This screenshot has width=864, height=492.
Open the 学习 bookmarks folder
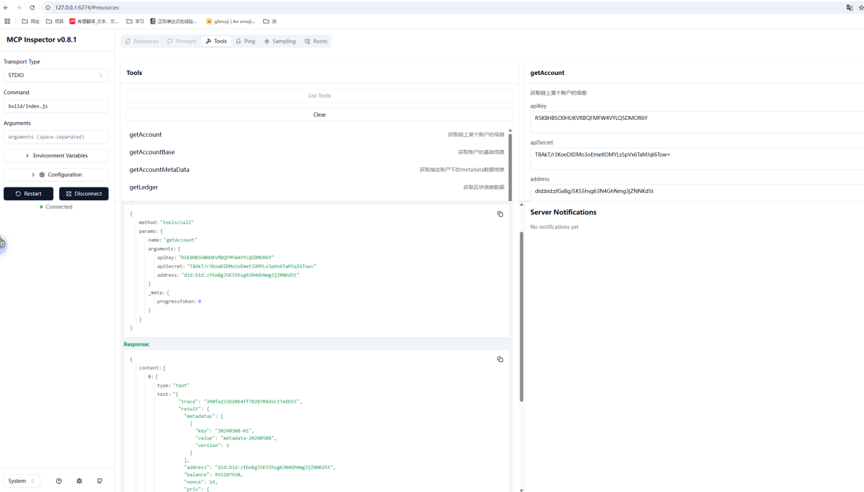pyautogui.click(x=135, y=21)
